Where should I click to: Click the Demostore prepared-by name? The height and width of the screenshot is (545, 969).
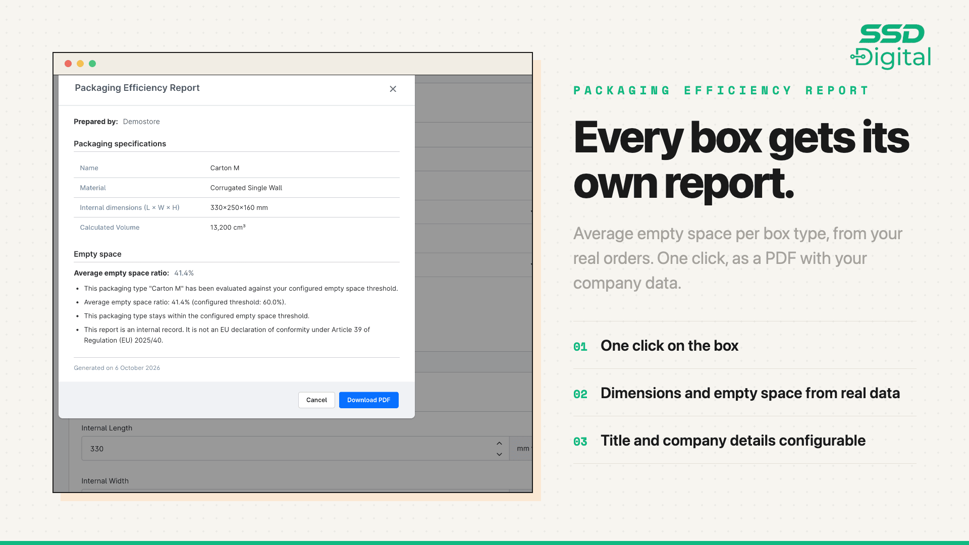click(141, 122)
